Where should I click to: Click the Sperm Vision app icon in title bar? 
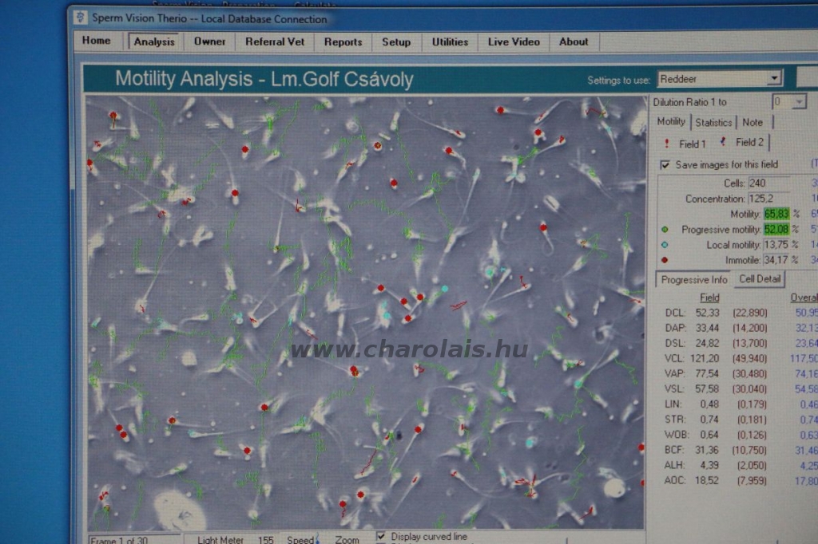[x=81, y=18]
